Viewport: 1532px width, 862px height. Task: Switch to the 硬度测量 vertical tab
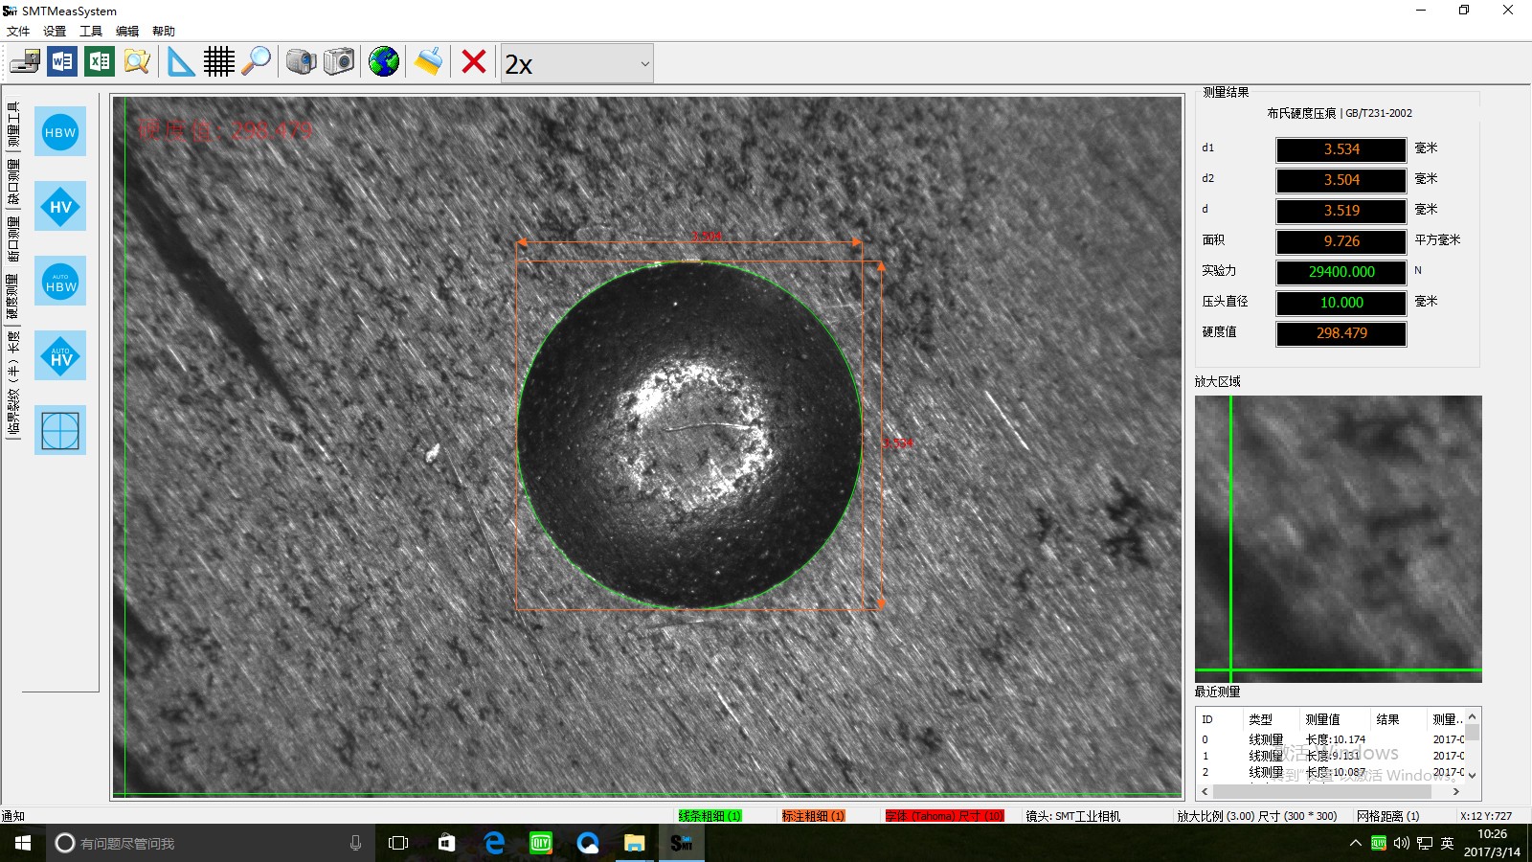pos(12,297)
